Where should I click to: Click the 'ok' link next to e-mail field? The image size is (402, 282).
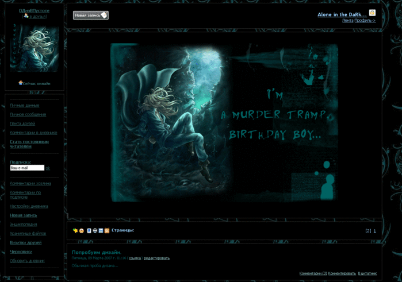coord(48,168)
